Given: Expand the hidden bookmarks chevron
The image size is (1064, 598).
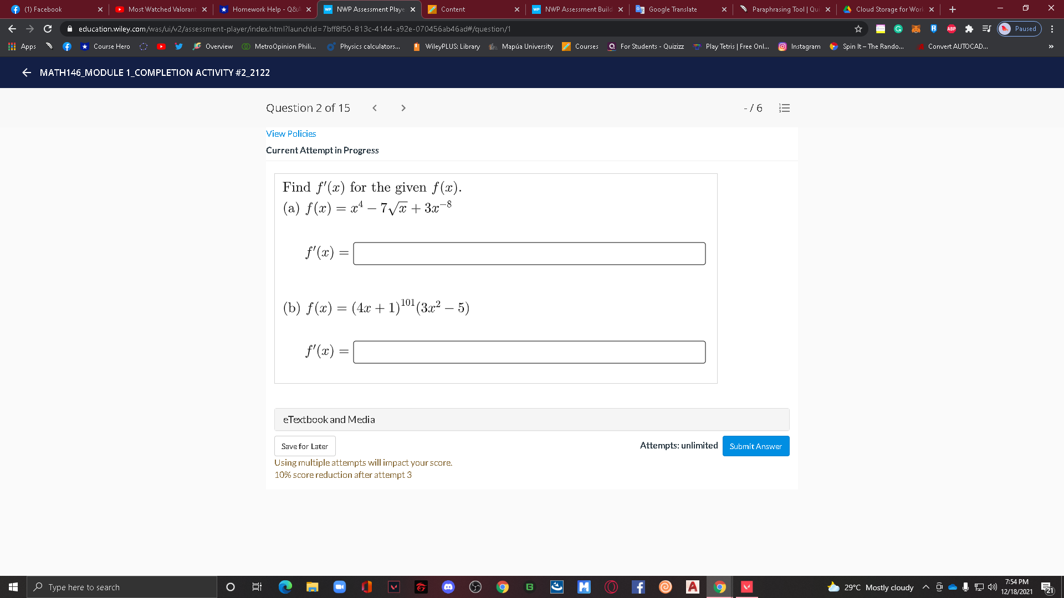Looking at the screenshot, I should pyautogui.click(x=1051, y=47).
